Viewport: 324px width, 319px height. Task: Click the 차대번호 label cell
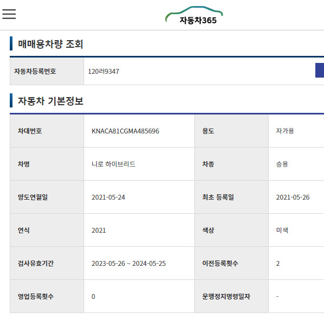[47, 131]
